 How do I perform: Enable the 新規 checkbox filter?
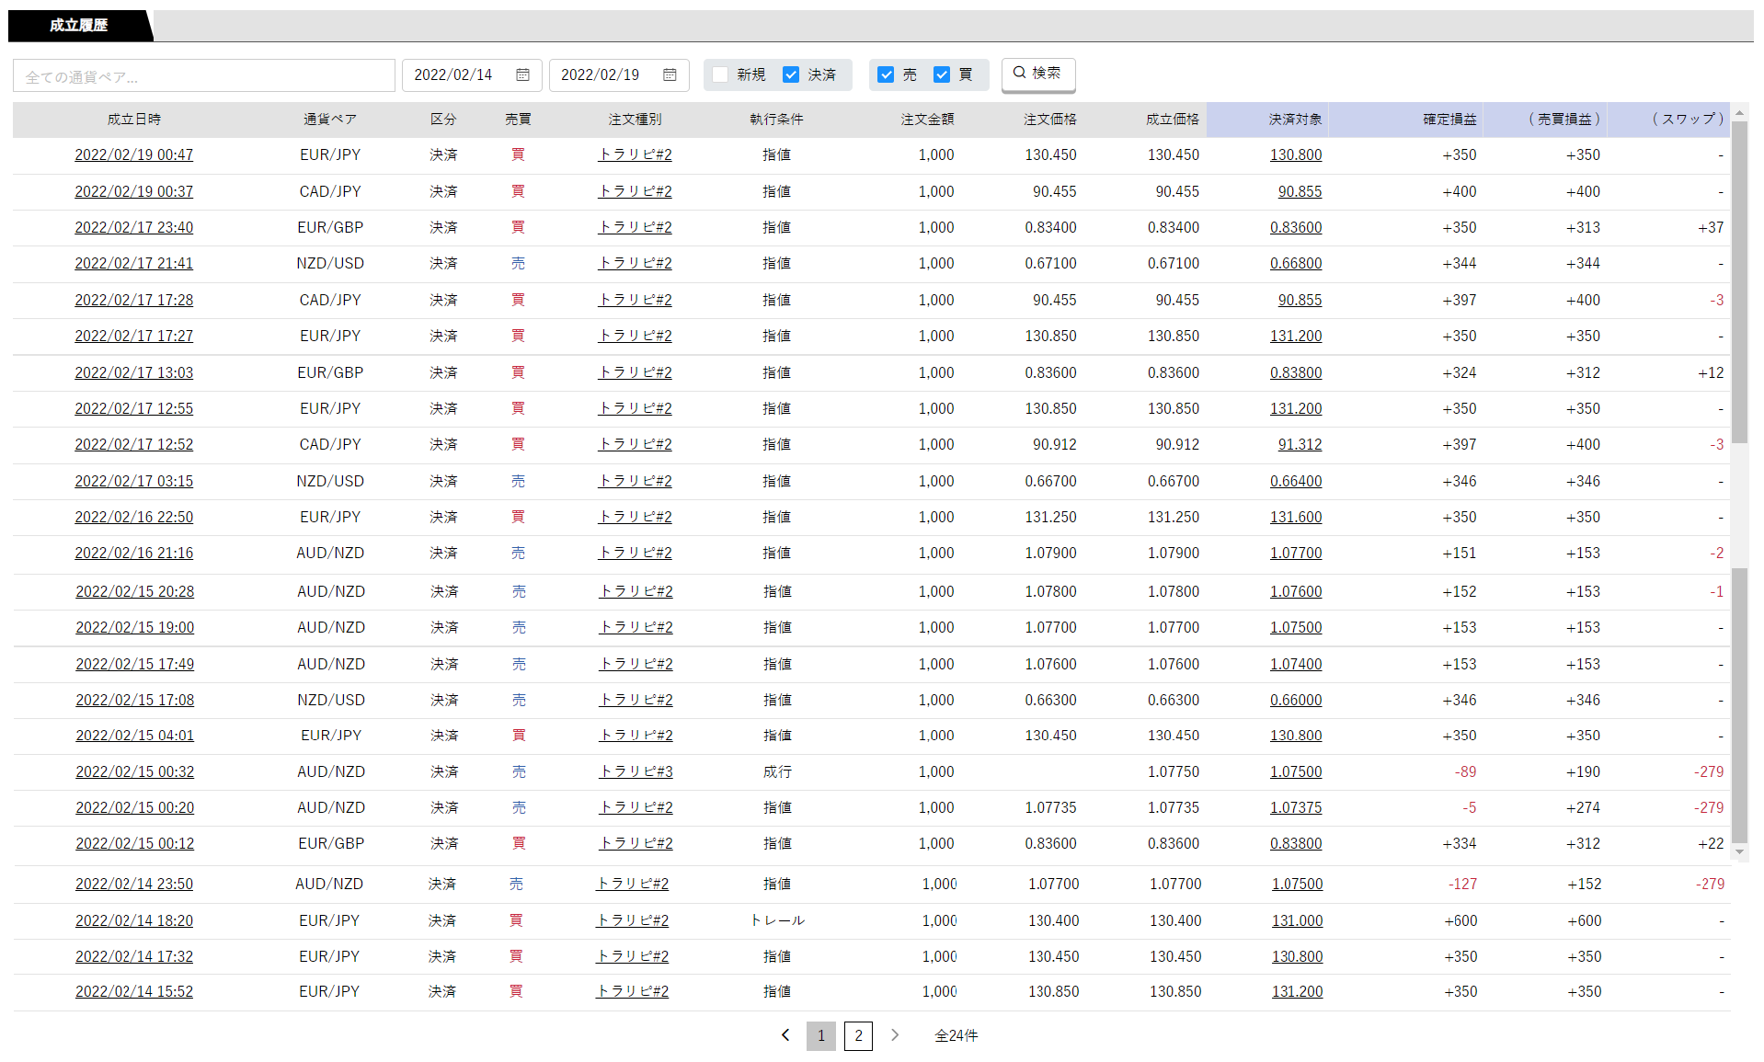click(x=720, y=74)
